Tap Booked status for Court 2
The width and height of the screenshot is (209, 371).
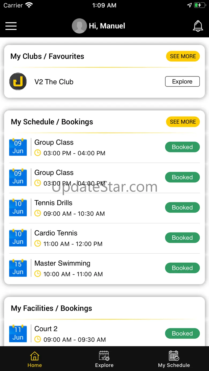182,334
